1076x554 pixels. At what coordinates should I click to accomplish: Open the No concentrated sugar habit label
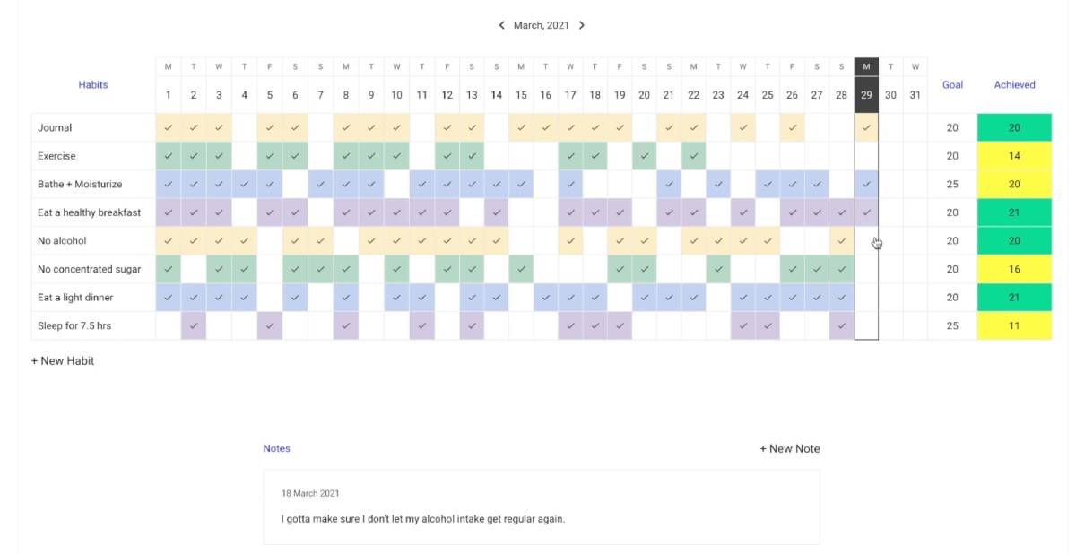click(x=89, y=269)
